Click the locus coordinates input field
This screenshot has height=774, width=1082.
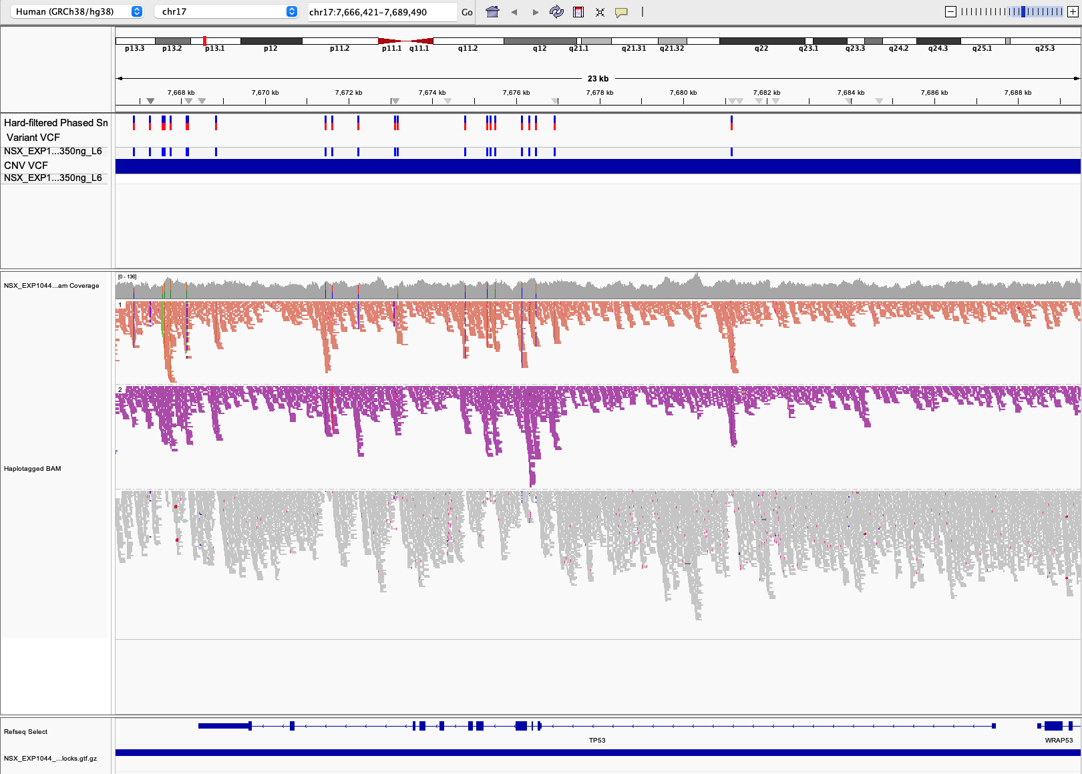click(x=382, y=12)
